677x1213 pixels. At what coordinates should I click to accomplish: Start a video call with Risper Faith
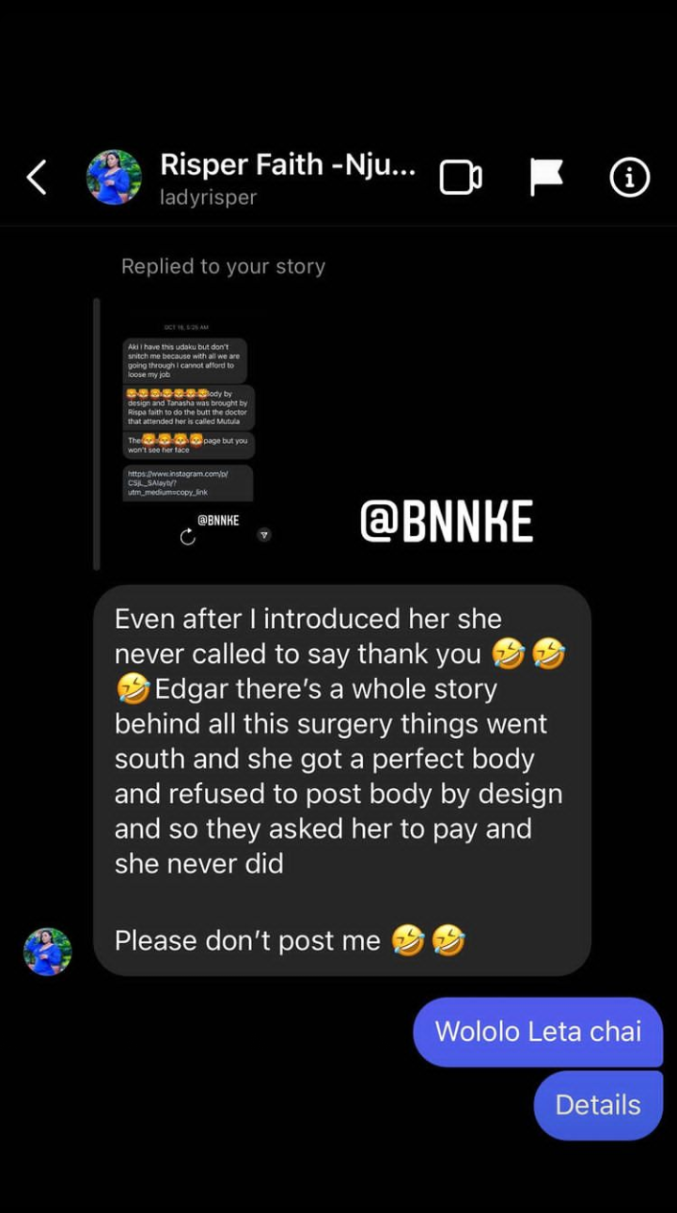pyautogui.click(x=461, y=177)
